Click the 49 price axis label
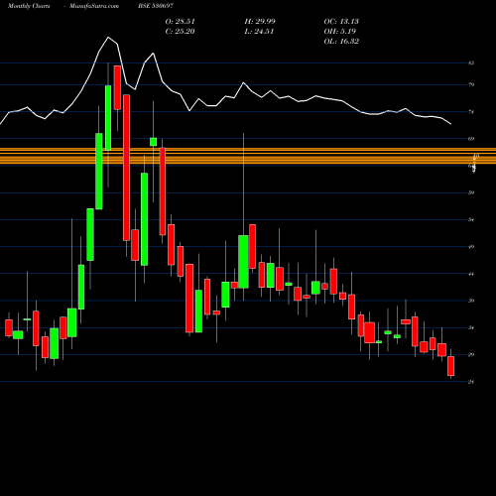Screen dimensions: 496x496 click(x=471, y=247)
